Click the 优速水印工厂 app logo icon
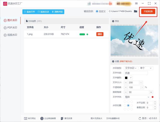The height and width of the screenshot is (122, 160). pos(5,4)
